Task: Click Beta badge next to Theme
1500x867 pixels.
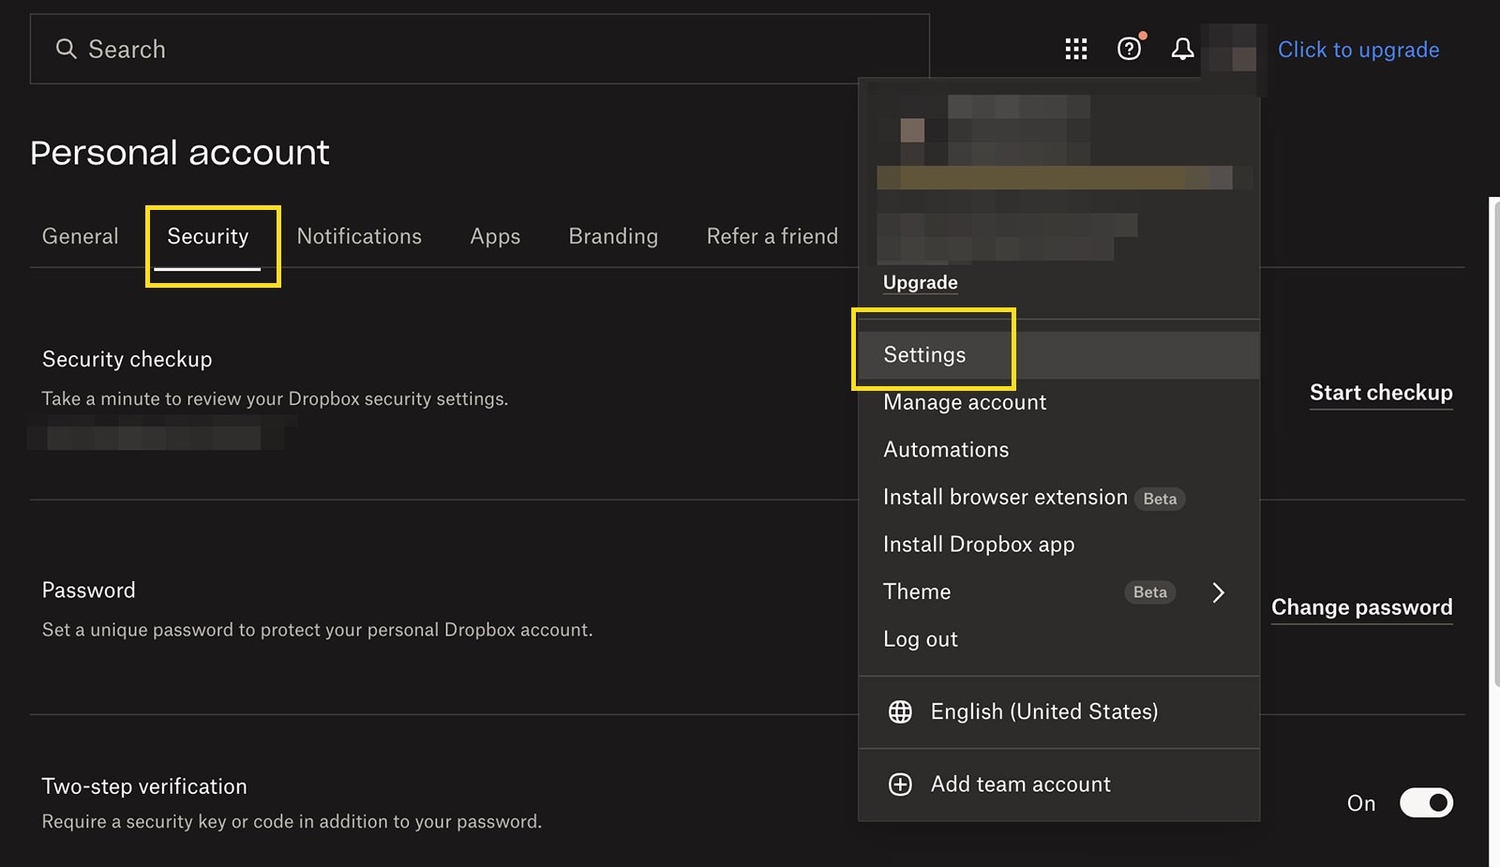Action: tap(1150, 592)
